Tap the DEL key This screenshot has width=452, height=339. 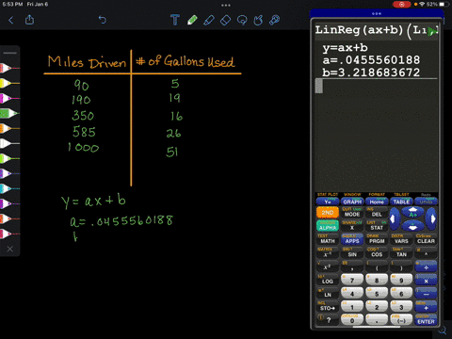coord(377,214)
